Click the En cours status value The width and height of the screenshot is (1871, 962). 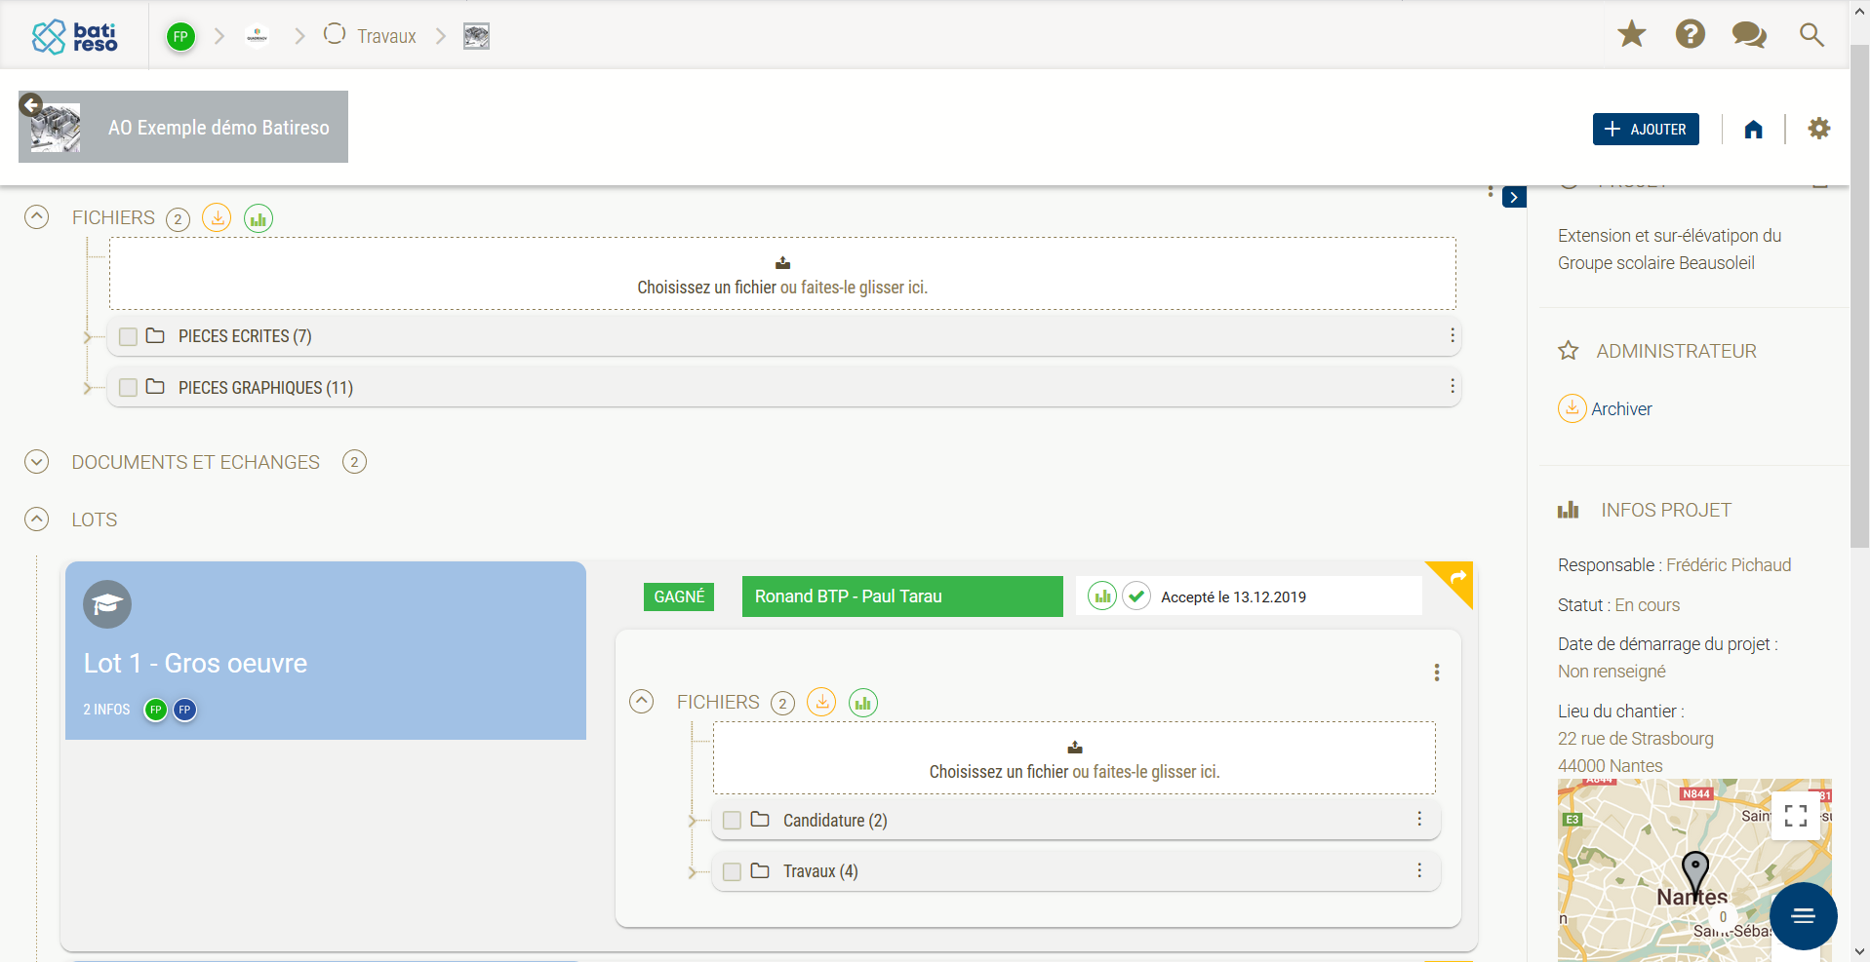(1648, 605)
